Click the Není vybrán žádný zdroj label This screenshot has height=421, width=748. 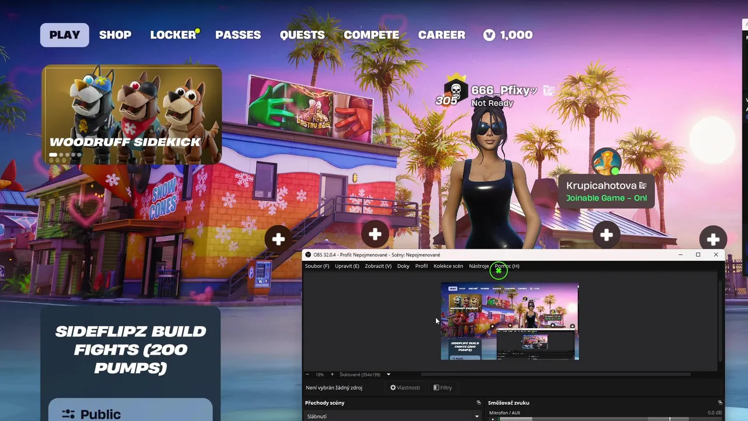pyautogui.click(x=334, y=388)
